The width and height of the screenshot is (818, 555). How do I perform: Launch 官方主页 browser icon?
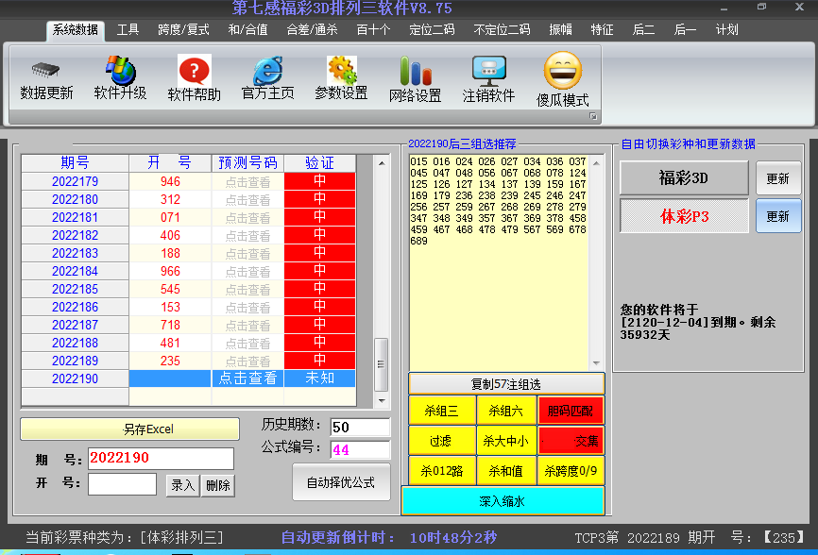coord(267,70)
